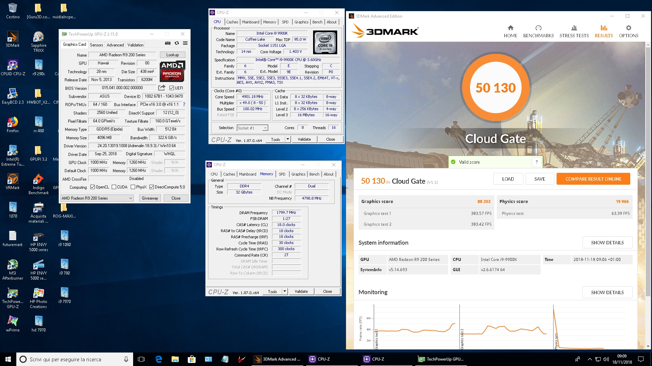Open wPrime desktop shortcut
Image resolution: width=652 pixels, height=366 pixels.
click(x=13, y=324)
